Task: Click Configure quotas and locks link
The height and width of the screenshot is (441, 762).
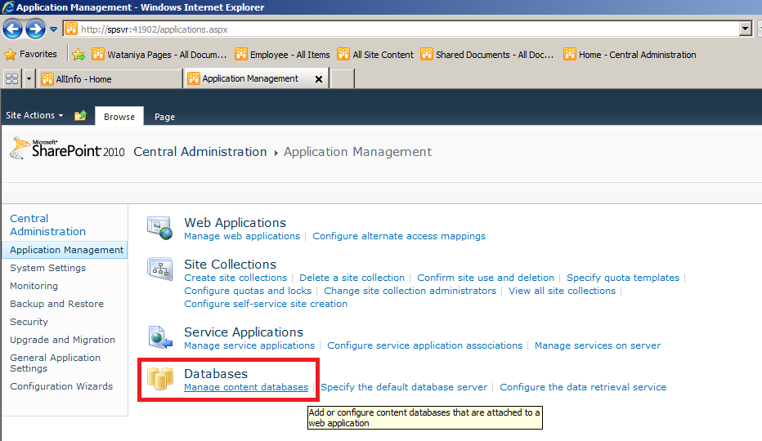Action: pos(248,291)
